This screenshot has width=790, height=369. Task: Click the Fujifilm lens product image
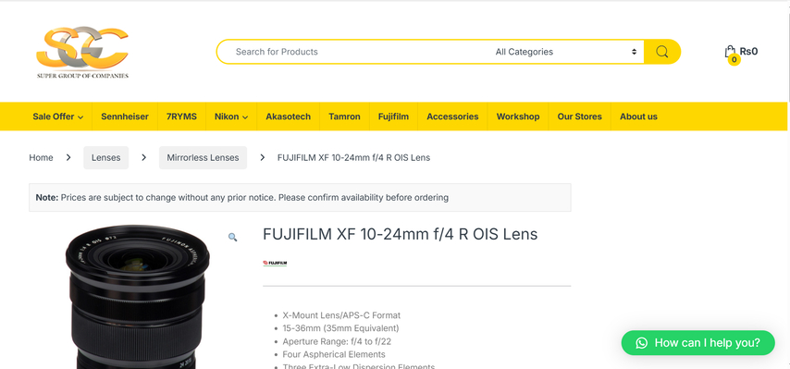(137, 297)
